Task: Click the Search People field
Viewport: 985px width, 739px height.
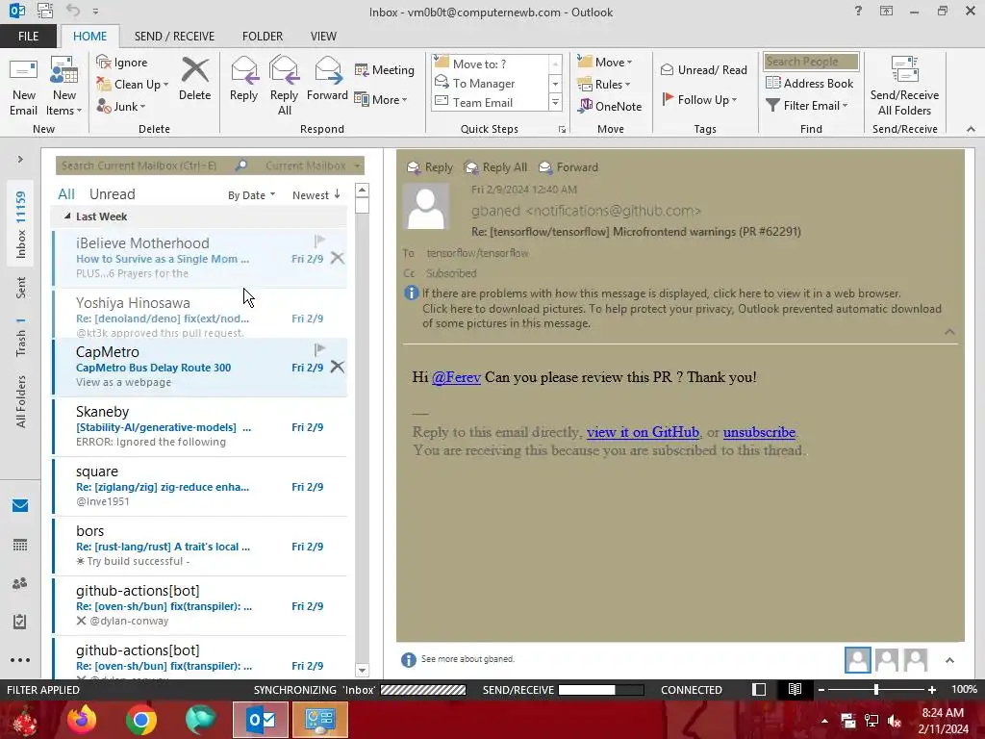Action: pos(811,62)
